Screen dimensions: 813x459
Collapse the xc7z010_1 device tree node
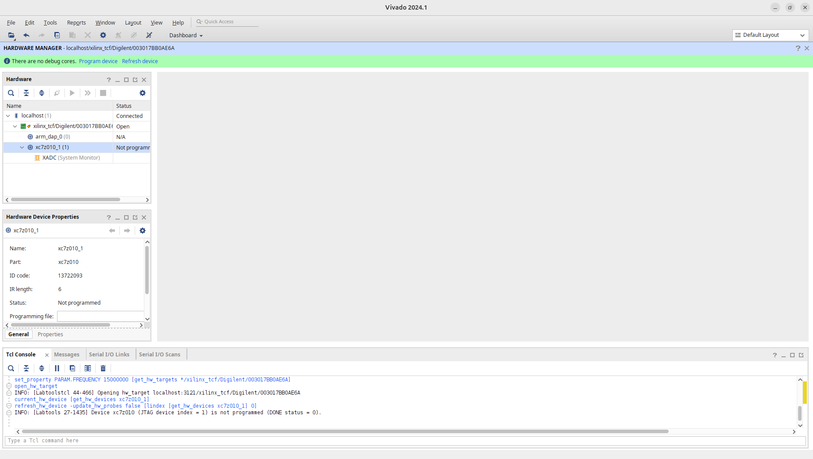click(x=22, y=147)
